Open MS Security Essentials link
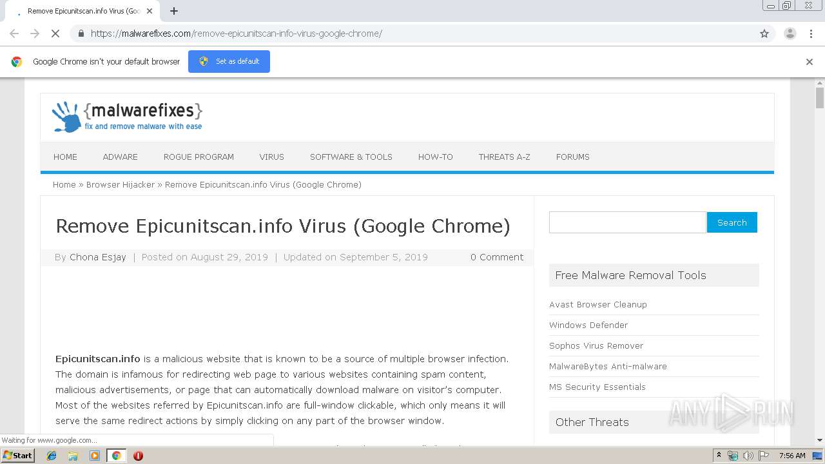The width and height of the screenshot is (825, 464). [x=597, y=387]
